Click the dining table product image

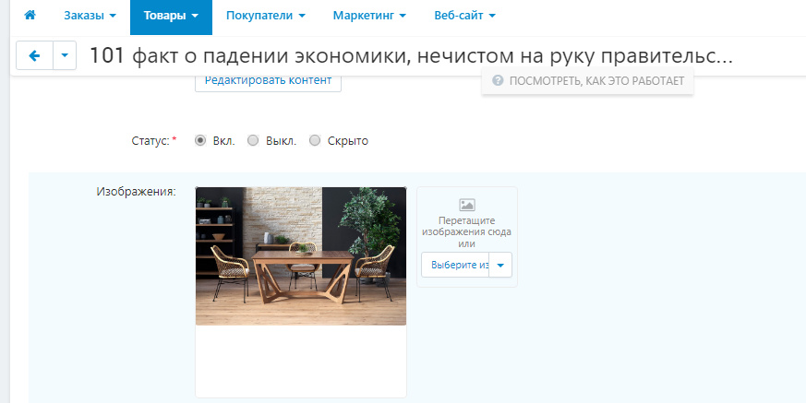click(x=300, y=255)
